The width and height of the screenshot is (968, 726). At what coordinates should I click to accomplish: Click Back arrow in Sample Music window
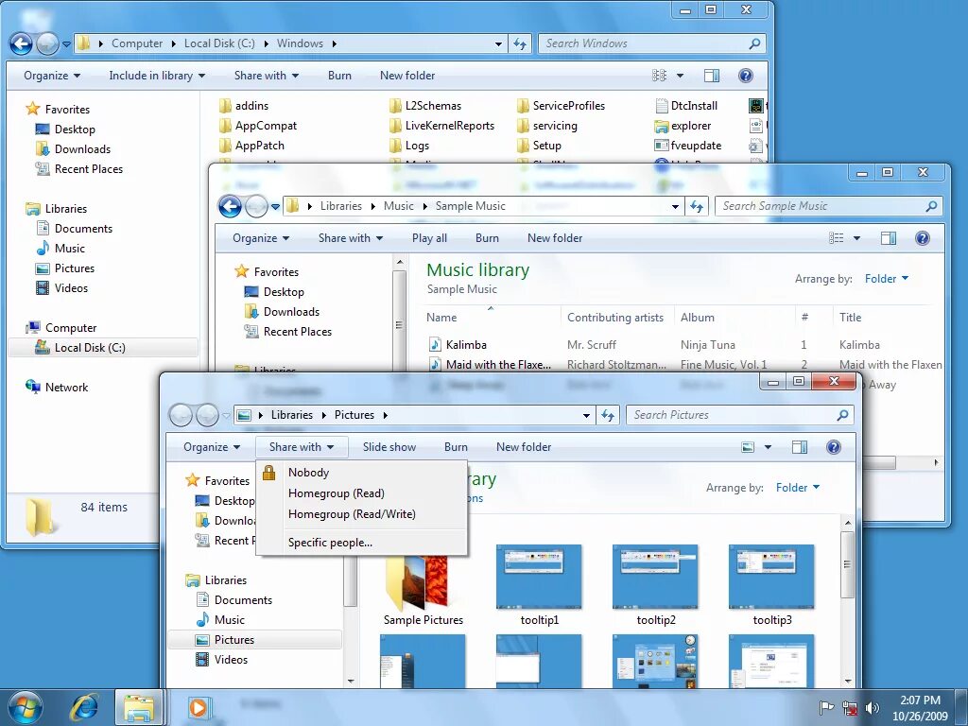pos(230,206)
